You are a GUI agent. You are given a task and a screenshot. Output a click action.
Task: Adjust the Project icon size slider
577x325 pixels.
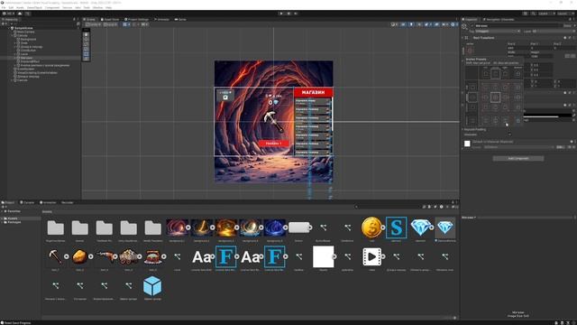pyautogui.click(x=449, y=318)
